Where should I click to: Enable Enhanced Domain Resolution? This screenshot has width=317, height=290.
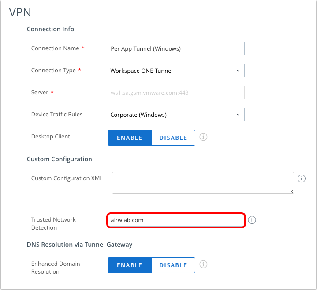click(x=130, y=265)
